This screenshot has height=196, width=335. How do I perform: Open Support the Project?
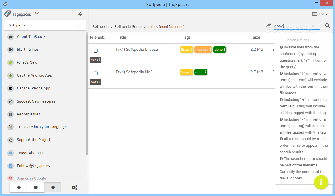pos(34,140)
